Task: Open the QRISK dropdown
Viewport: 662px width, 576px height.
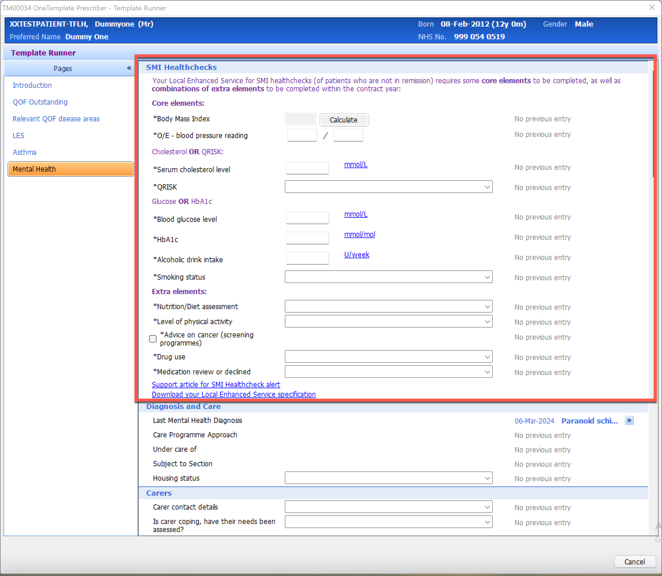Action: pos(388,187)
